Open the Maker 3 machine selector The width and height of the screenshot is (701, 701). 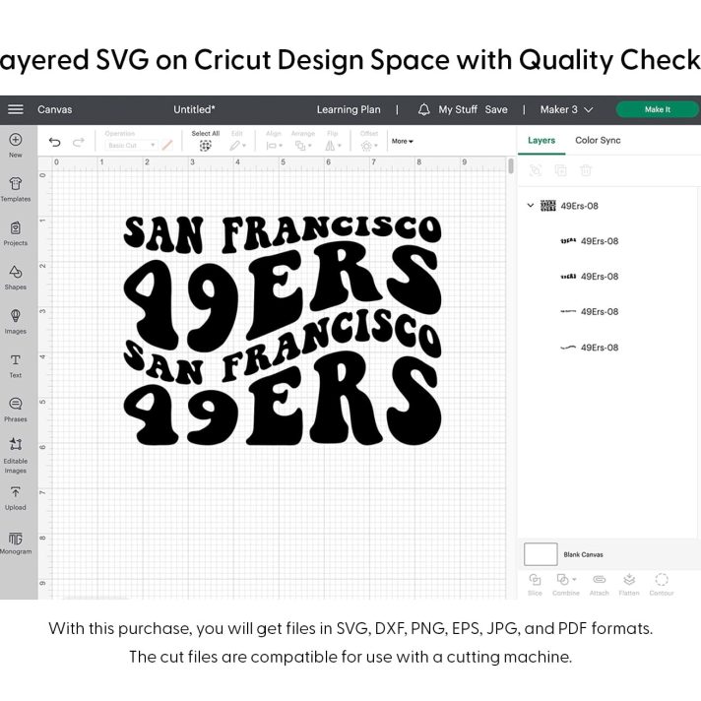[566, 109]
